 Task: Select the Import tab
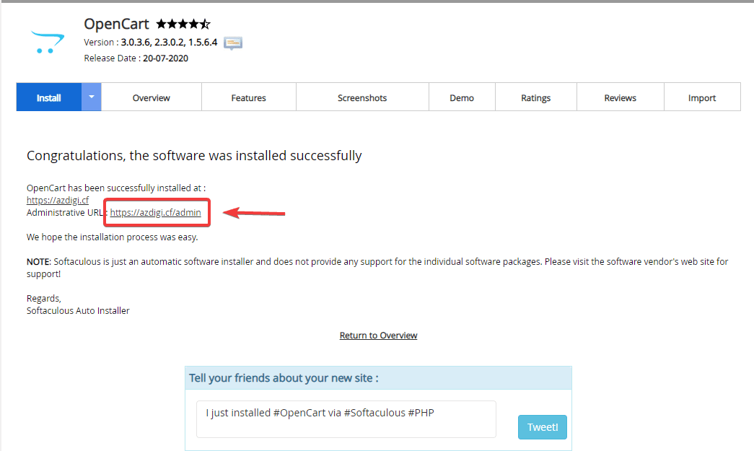click(x=701, y=97)
